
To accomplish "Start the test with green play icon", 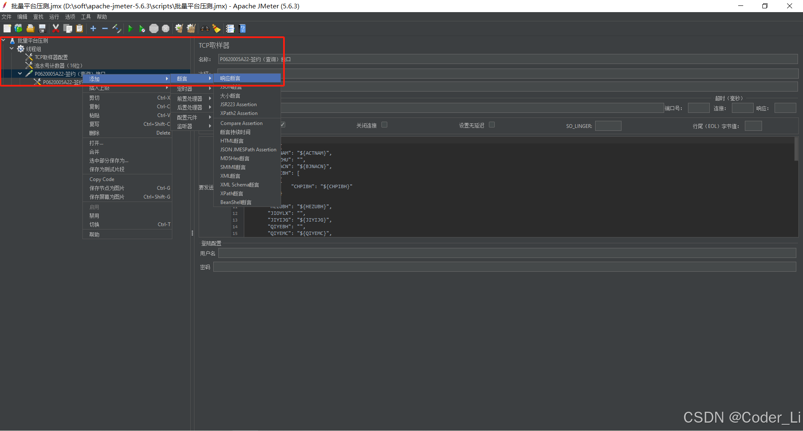I will pyautogui.click(x=130, y=28).
